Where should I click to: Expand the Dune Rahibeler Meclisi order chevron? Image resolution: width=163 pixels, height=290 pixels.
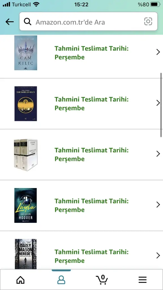tap(158, 103)
